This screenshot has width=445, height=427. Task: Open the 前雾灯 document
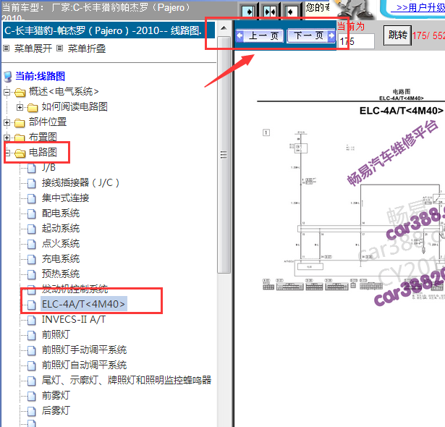pyautogui.click(x=56, y=395)
